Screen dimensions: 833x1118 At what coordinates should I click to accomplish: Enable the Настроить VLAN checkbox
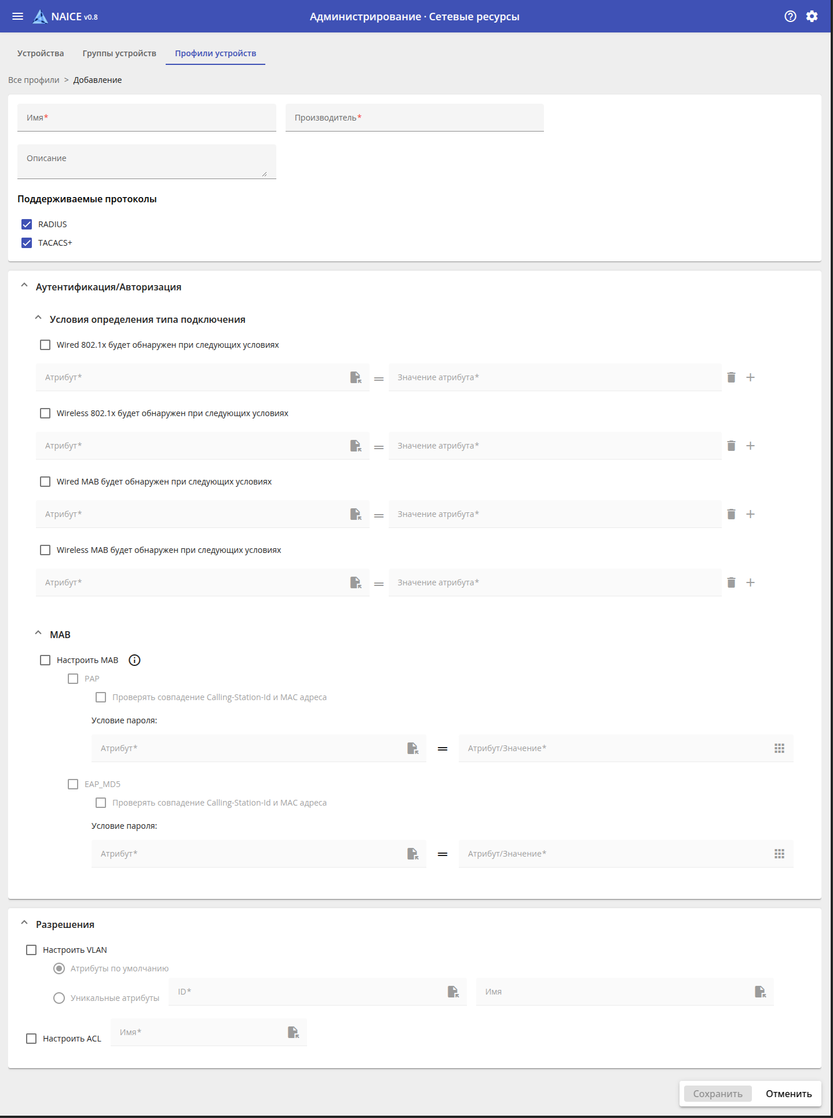coord(31,950)
